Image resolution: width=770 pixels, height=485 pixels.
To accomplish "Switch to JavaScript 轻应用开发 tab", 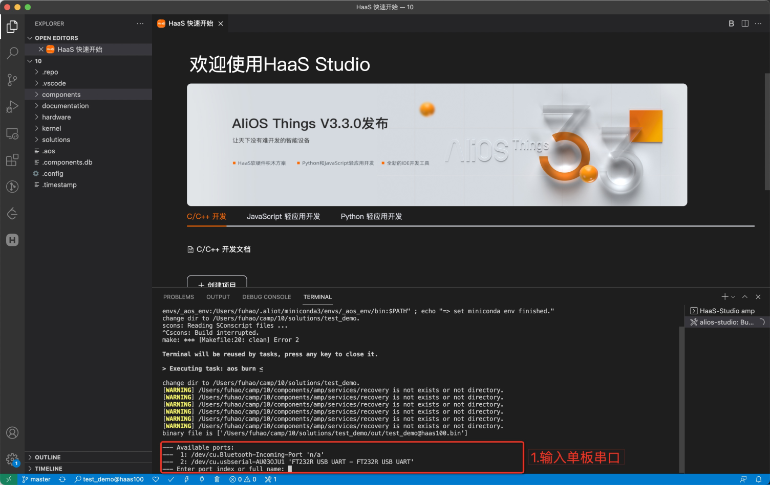I will [284, 217].
